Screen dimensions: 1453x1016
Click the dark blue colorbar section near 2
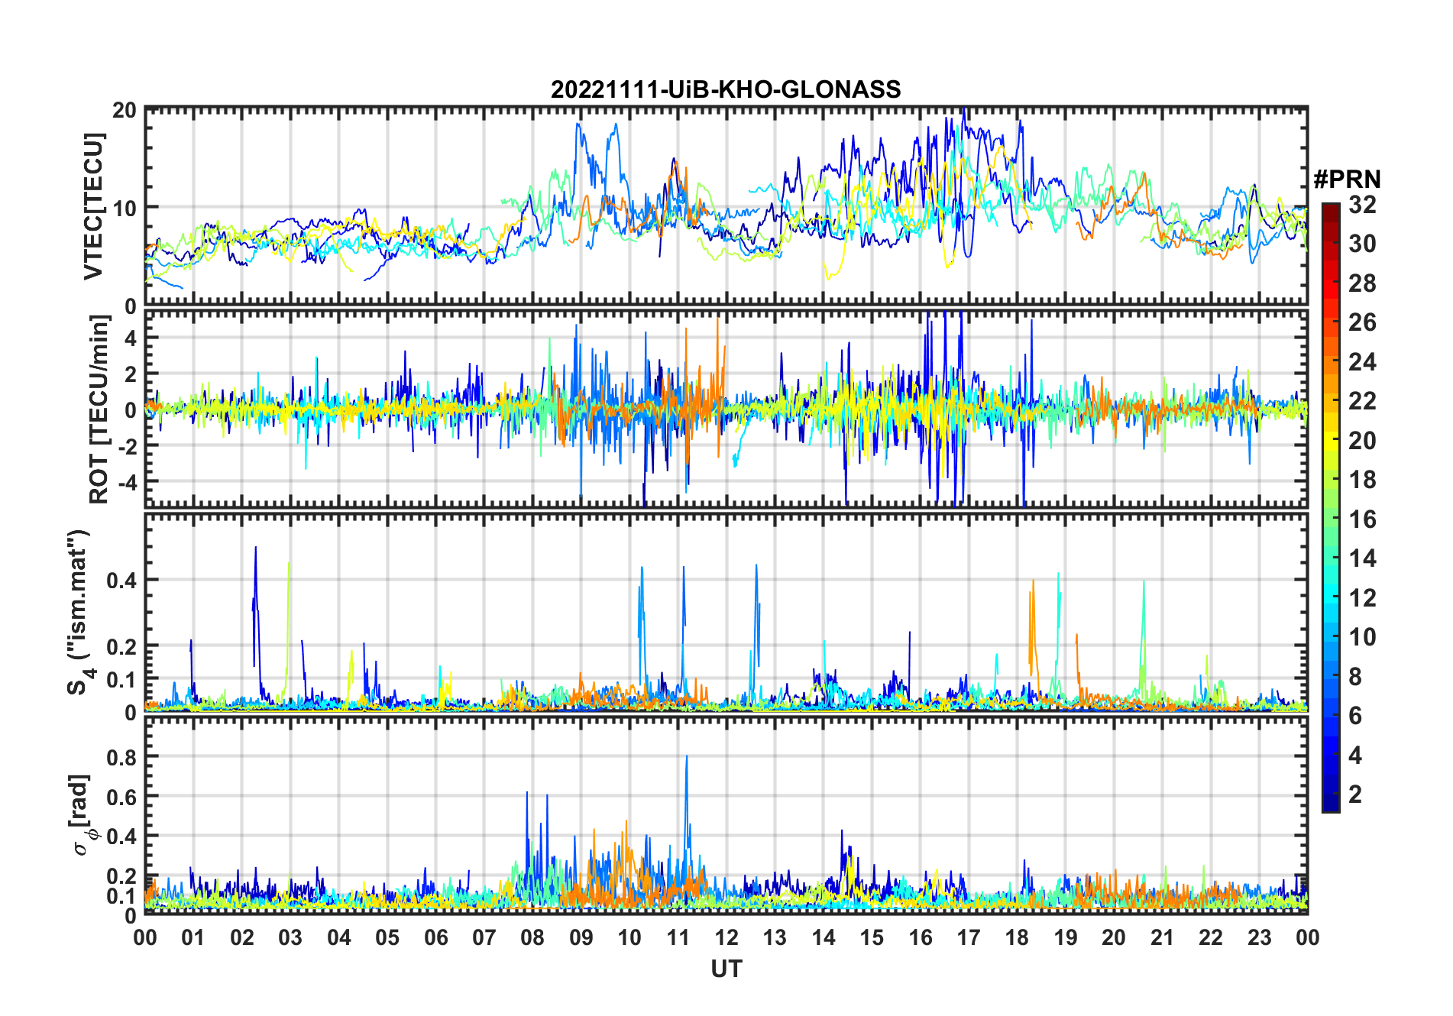[x=1331, y=794]
